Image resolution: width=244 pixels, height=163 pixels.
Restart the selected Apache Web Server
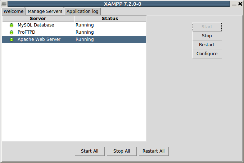(207, 45)
